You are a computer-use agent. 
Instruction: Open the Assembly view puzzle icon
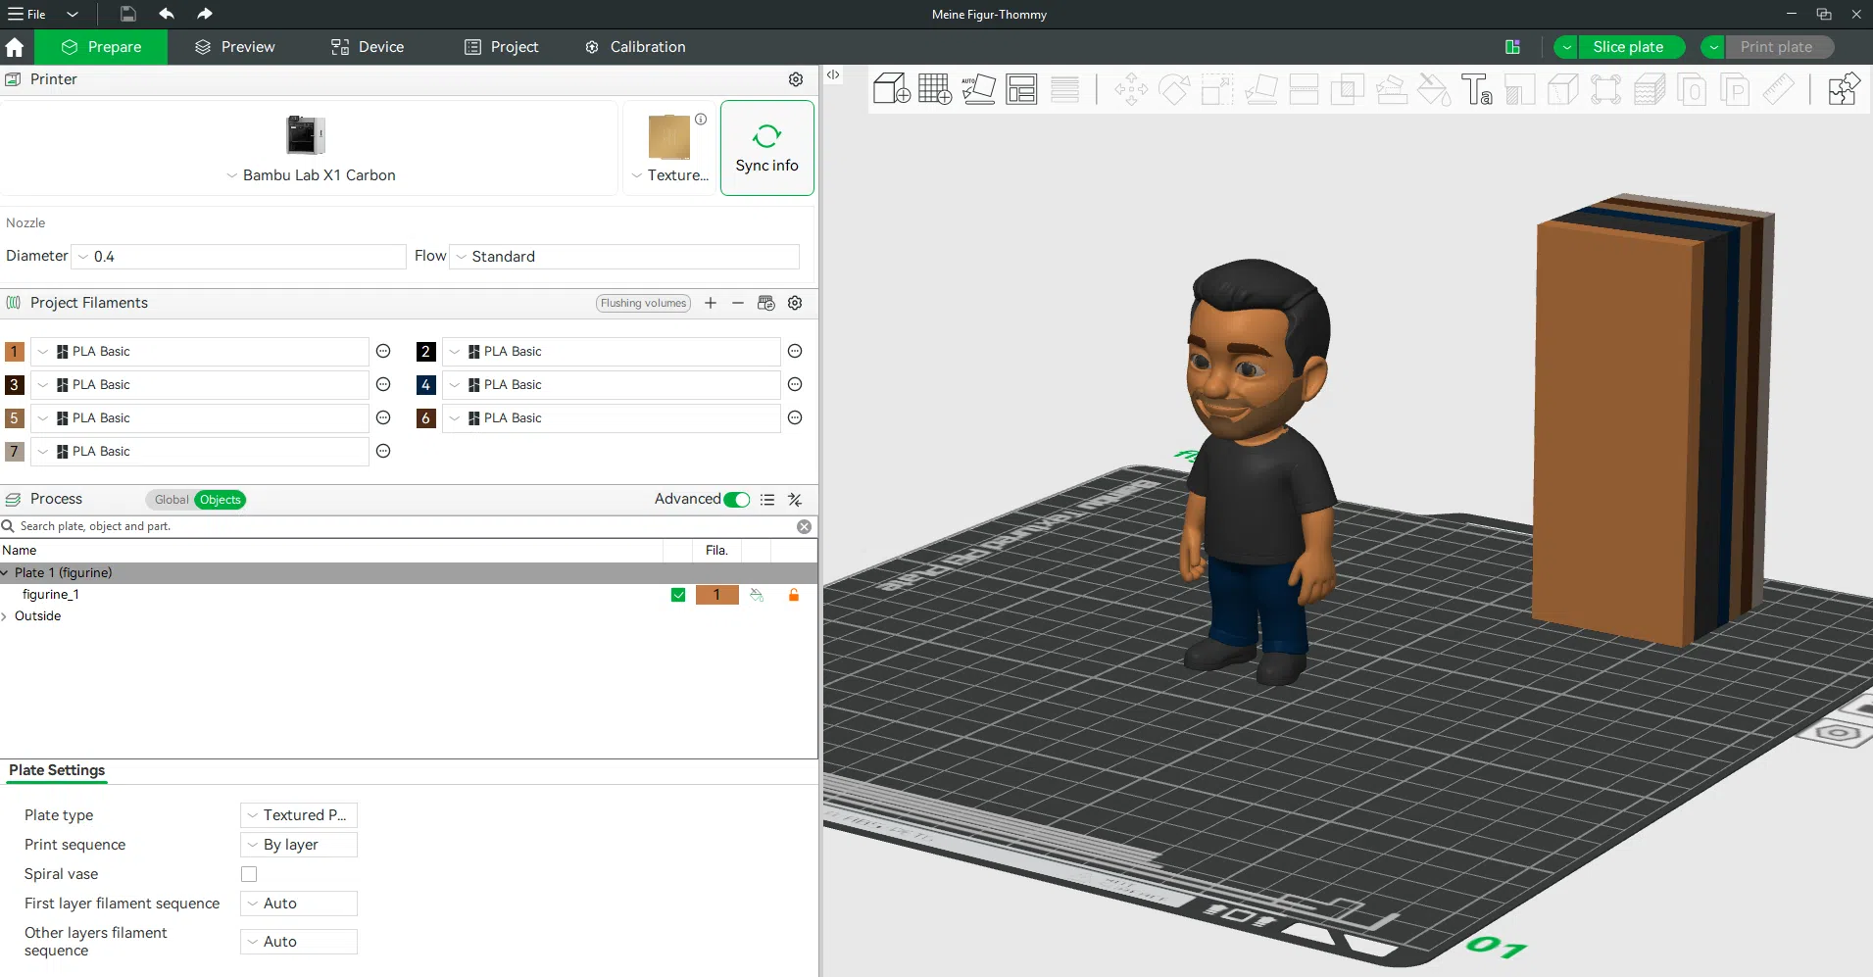click(1844, 89)
